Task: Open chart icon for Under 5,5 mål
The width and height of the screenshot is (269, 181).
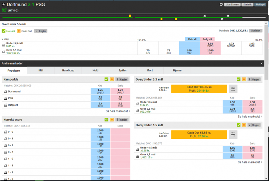Action: pos(3,45)
